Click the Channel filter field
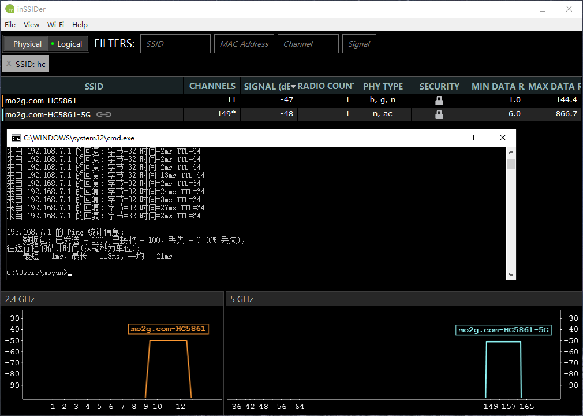Viewport: 583px width, 416px height. (x=308, y=44)
